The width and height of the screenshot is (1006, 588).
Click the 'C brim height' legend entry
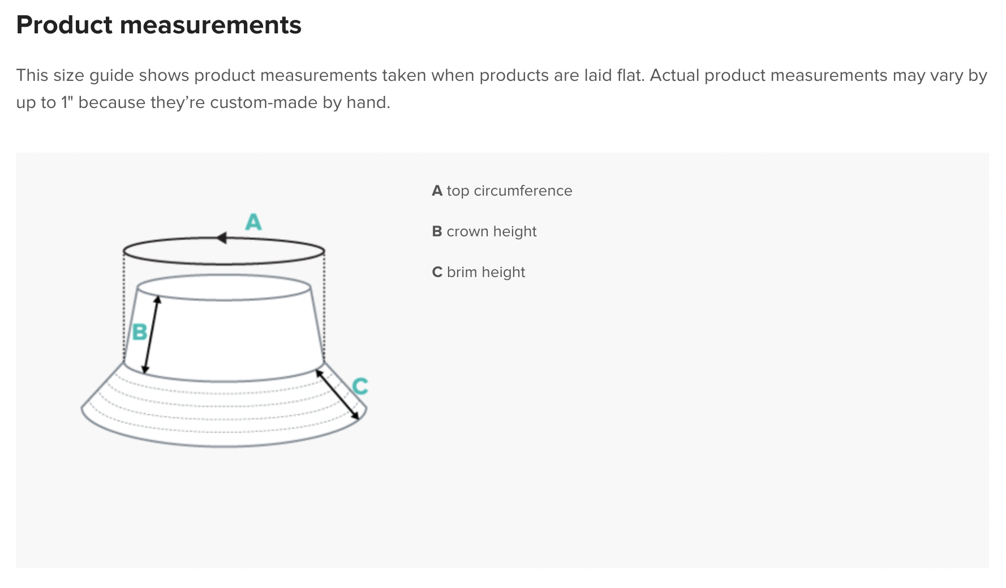[x=479, y=272]
